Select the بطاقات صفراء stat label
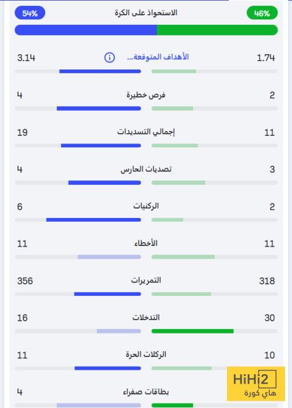The height and width of the screenshot is (408, 292). pos(146,391)
